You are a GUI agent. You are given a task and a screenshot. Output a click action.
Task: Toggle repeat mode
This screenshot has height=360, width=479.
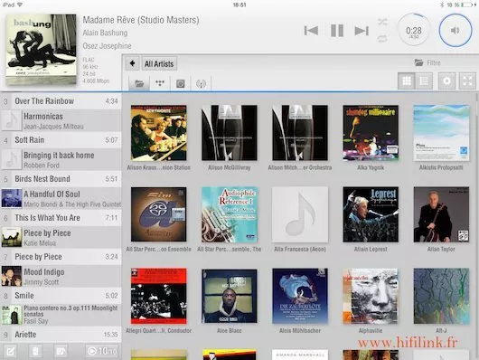point(382,39)
